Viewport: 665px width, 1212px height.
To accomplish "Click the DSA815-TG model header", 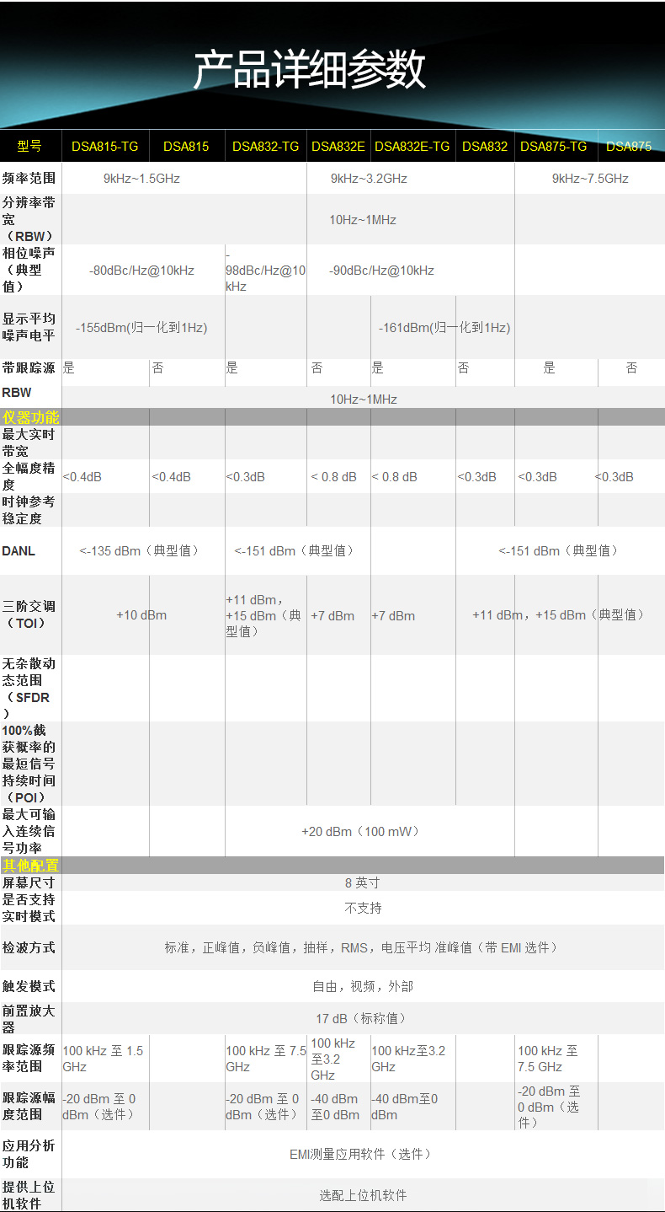I will (104, 146).
